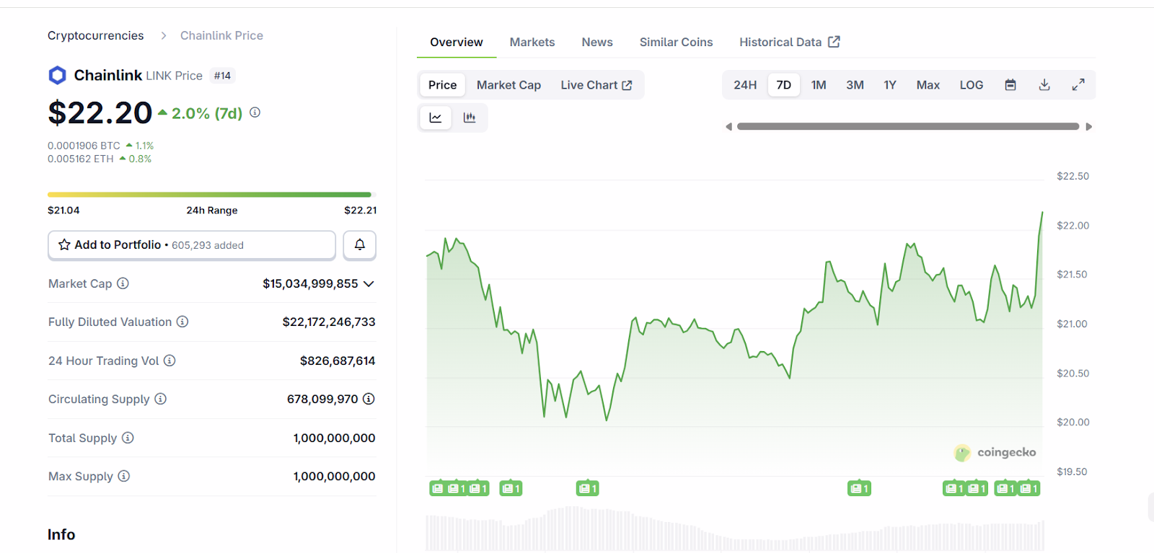Screen dimensions: 1154x553
Task: Click left arrow of chart range scrollbar
Action: point(728,127)
